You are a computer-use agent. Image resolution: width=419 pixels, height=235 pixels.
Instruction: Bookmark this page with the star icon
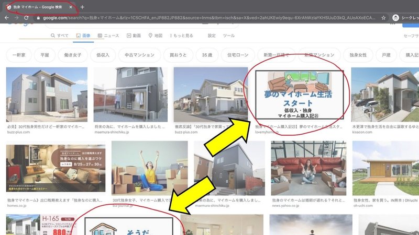pyautogui.click(x=383, y=18)
